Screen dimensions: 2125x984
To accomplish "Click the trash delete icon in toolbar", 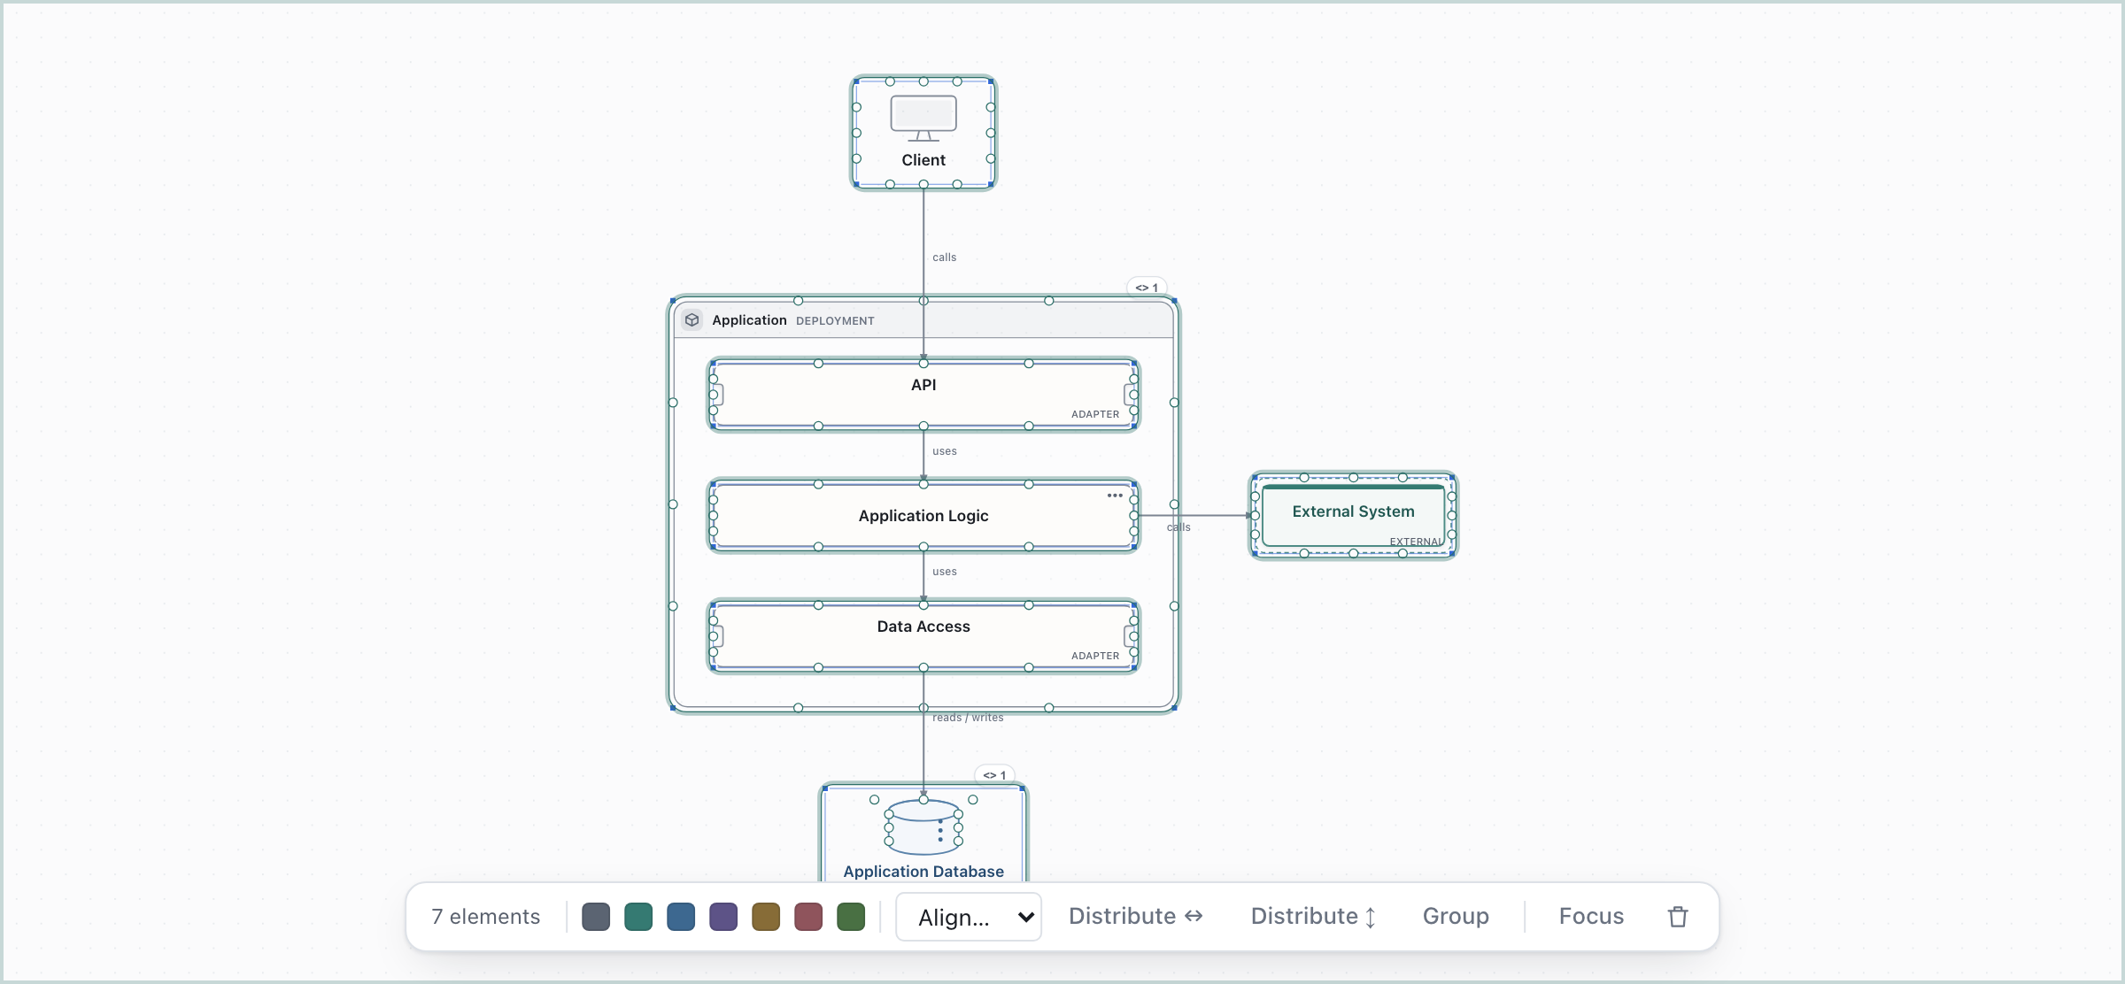I will [x=1677, y=917].
